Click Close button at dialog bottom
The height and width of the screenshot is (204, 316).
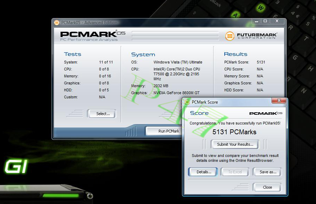[267, 187]
